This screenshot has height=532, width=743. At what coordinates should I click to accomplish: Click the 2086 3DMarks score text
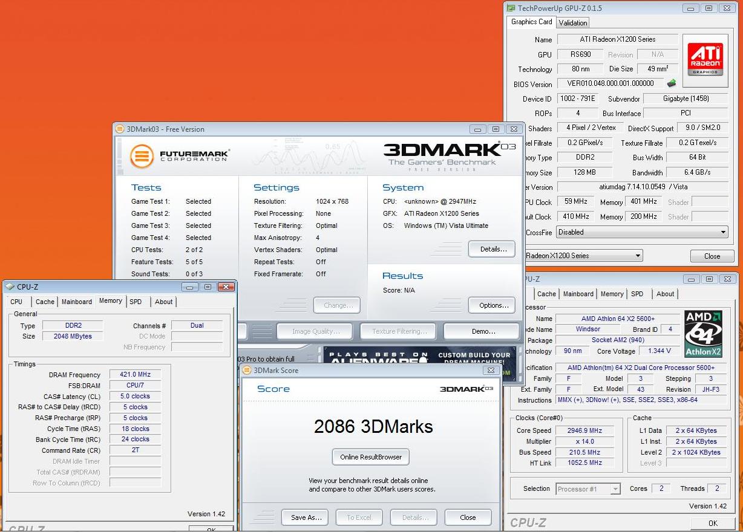coord(373,427)
